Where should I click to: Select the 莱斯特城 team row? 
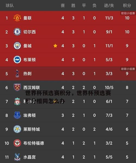pos(68,129)
